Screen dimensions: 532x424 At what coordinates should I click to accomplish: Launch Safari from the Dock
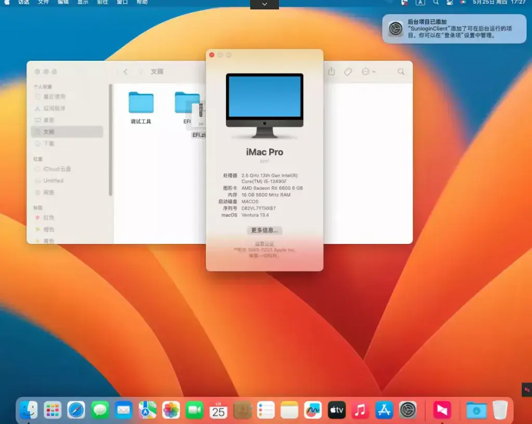click(x=76, y=410)
